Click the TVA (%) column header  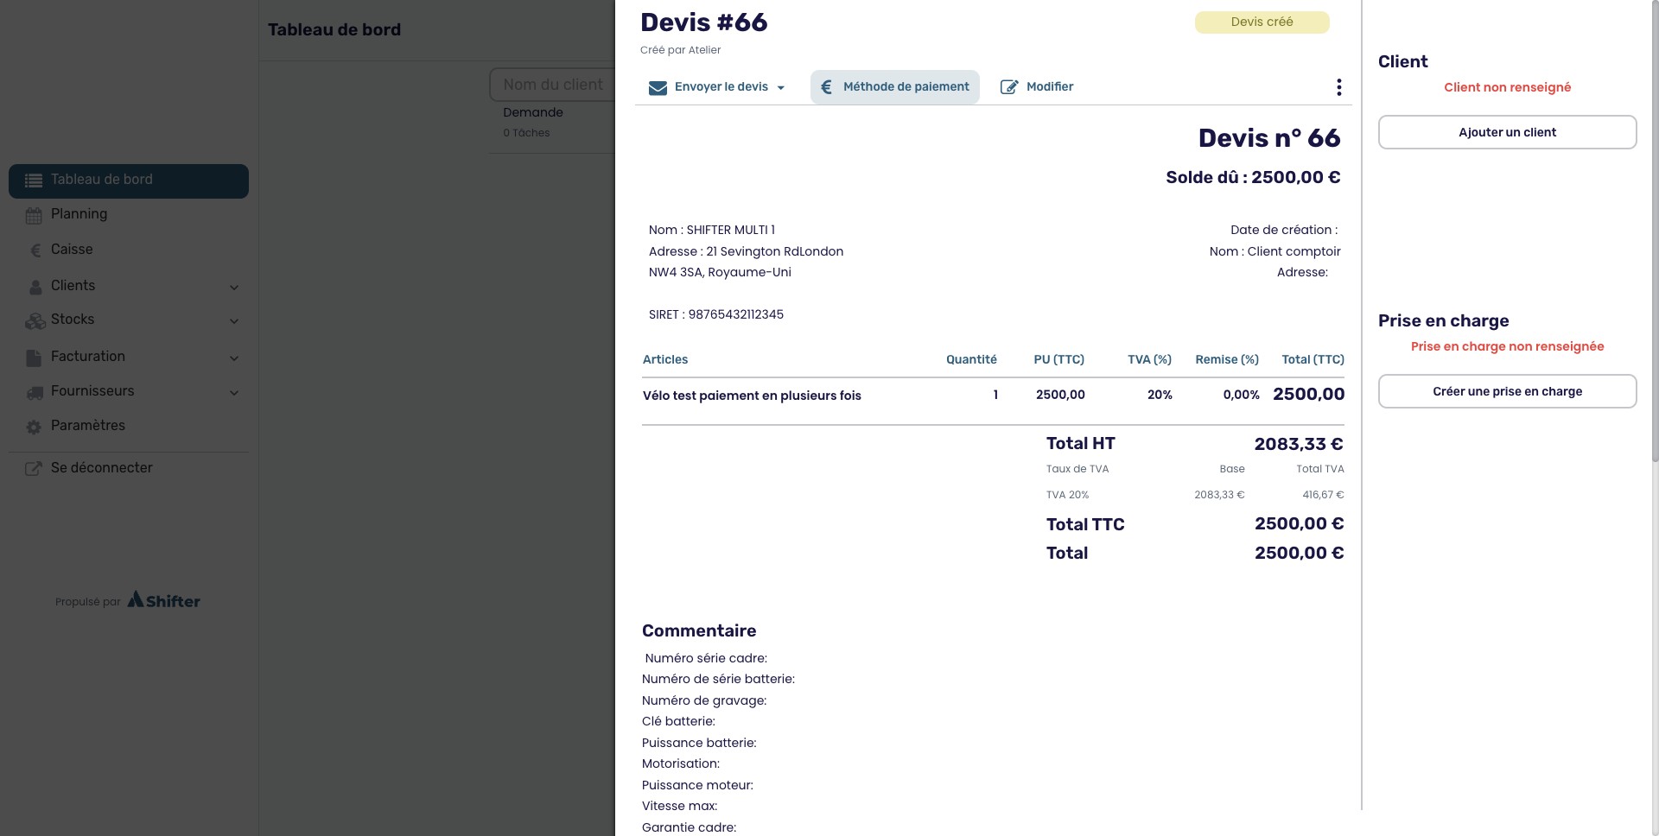pos(1149,359)
